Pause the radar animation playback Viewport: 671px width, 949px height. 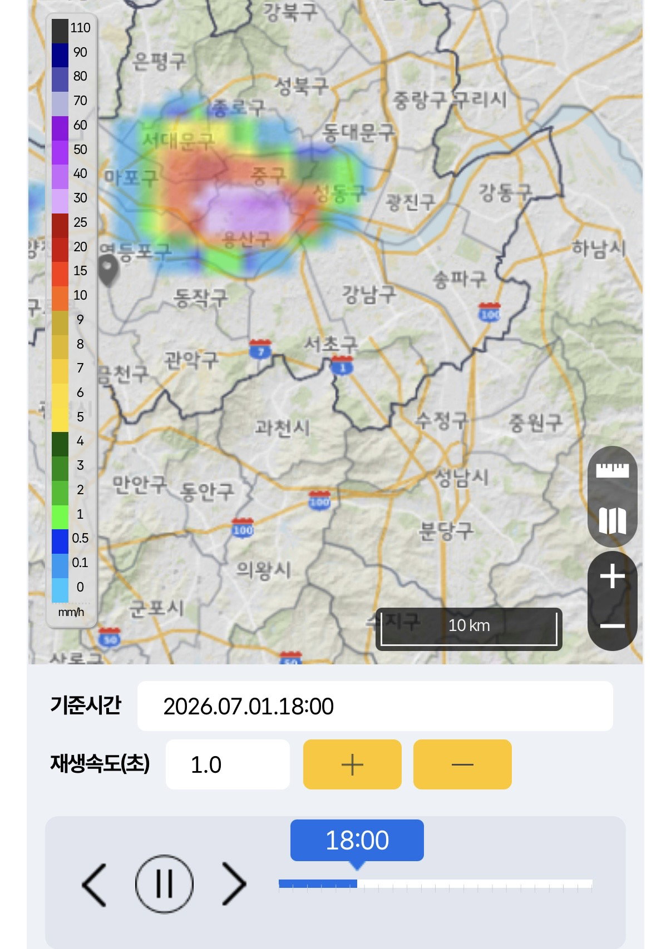point(164,884)
